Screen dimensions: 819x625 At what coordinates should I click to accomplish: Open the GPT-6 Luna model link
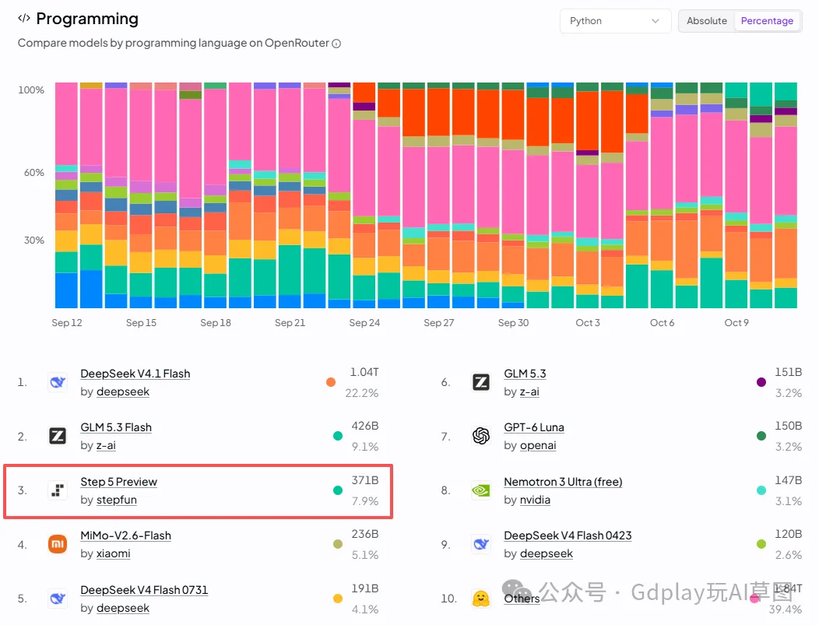[x=534, y=427]
